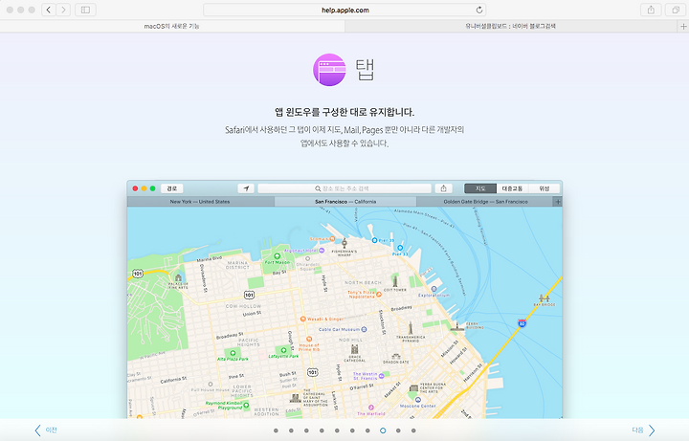The width and height of the screenshot is (689, 441).
Task: Select the tenth page indicator dot
Action: point(413,430)
